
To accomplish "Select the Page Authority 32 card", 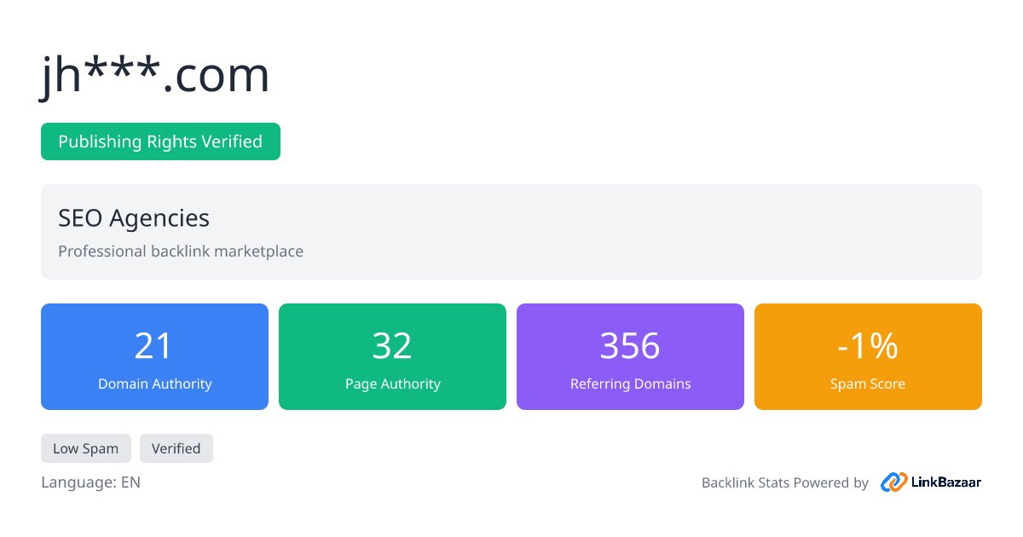I will pyautogui.click(x=392, y=356).
